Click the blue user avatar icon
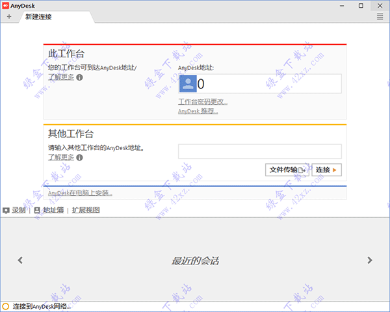The width and height of the screenshot is (390, 312). tap(188, 84)
